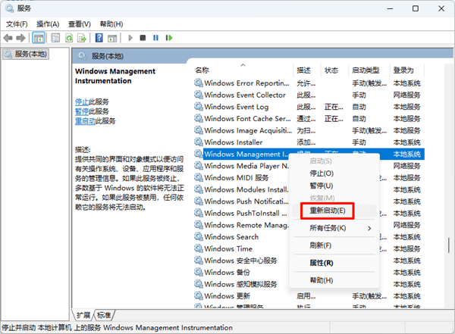
Task: Select the Windows Image Acquisition row
Action: click(309, 130)
